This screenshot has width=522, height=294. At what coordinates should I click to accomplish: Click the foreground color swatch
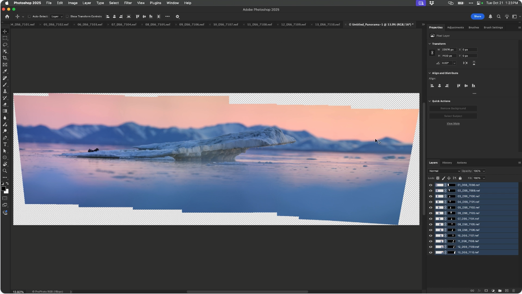[3, 189]
